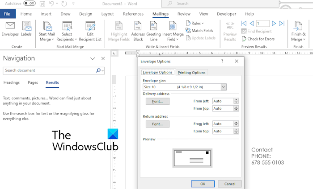
Task: Open the Select Recipients menu
Action: pos(67,32)
